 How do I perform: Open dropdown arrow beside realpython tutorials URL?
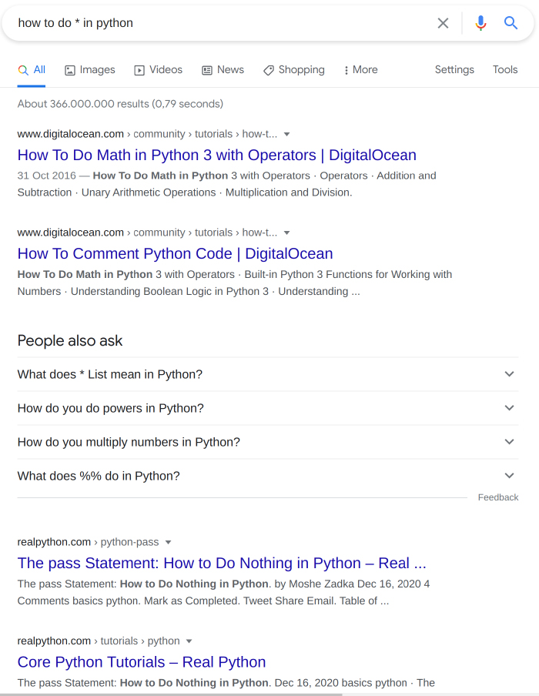coord(189,641)
